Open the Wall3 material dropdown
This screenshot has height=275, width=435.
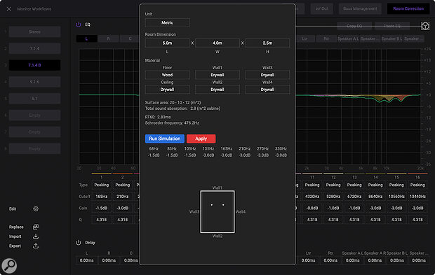[267, 75]
